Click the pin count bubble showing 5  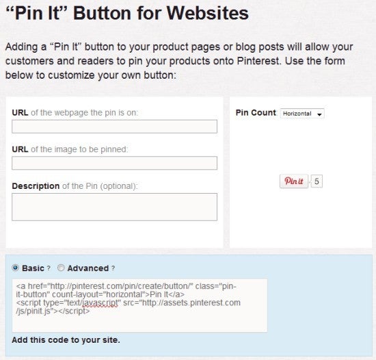[317, 181]
